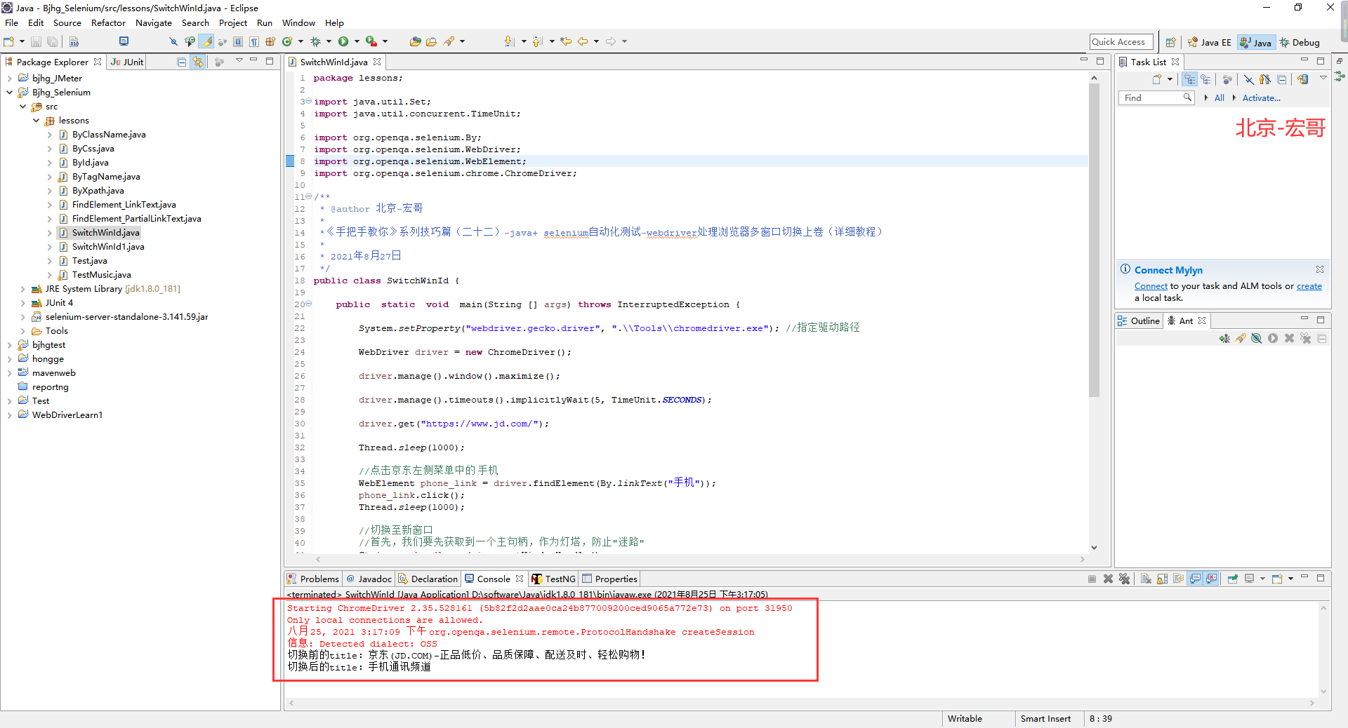1348x728 pixels.
Task: Click the Open Perspective icon
Action: pyautogui.click(x=1170, y=42)
